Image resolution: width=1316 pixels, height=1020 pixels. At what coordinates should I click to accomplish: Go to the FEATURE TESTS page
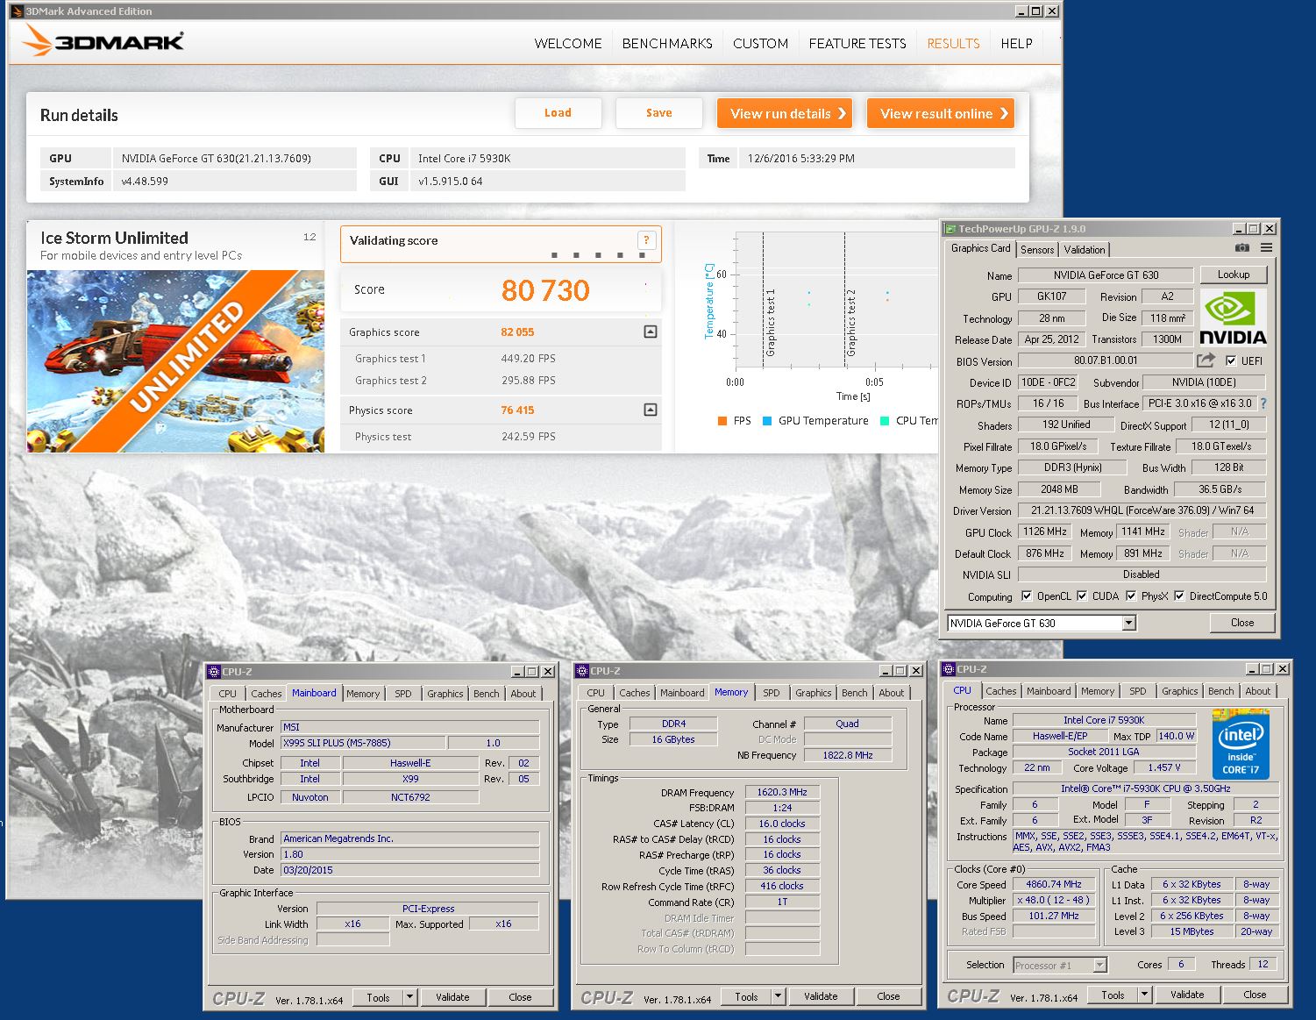pyautogui.click(x=857, y=43)
